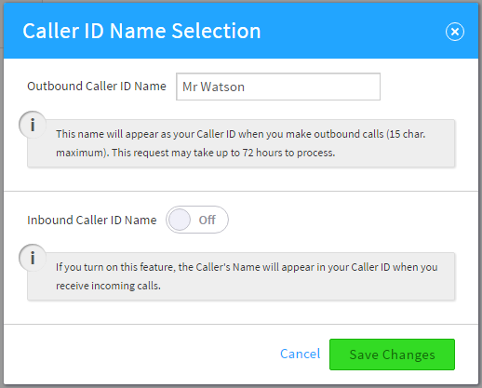Click the Caller ID Name Selection title
The image size is (482, 388).
[x=141, y=31]
